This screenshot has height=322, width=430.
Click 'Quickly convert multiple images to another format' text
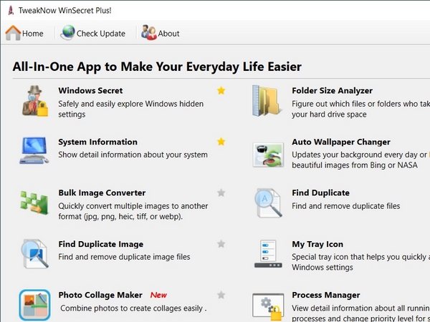pyautogui.click(x=133, y=211)
